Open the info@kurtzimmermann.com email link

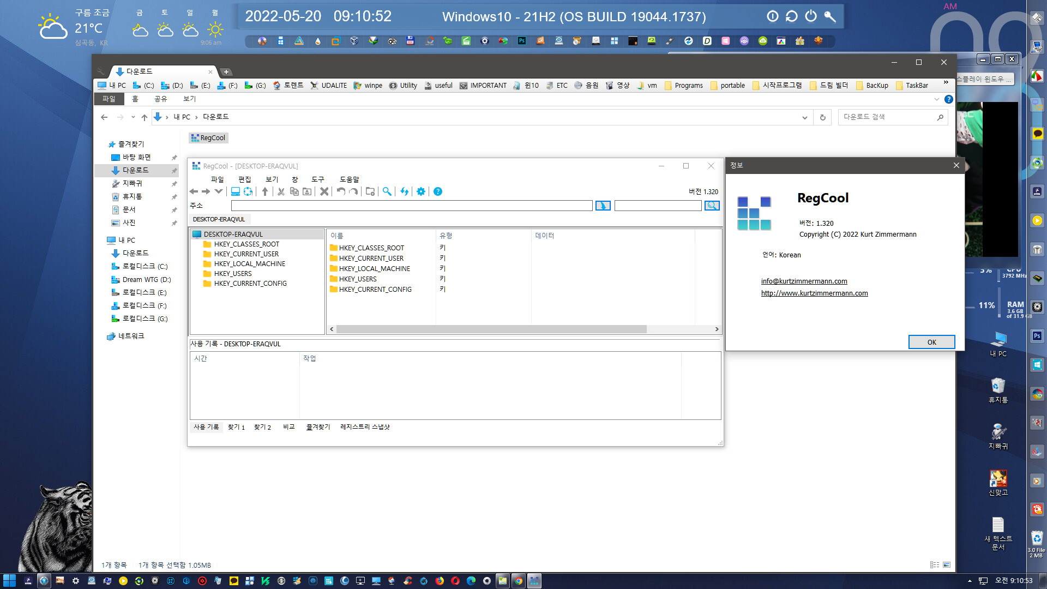(804, 281)
